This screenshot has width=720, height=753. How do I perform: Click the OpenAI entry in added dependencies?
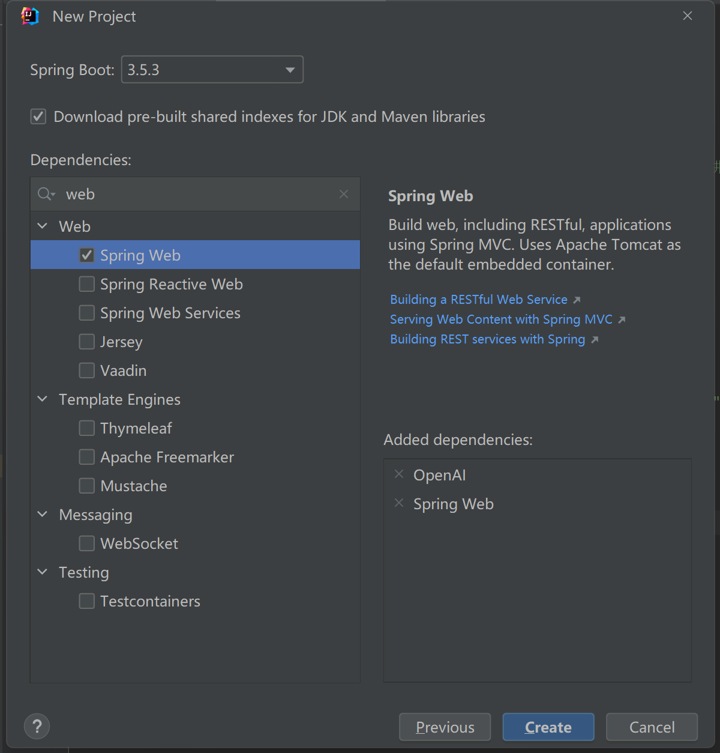(x=440, y=475)
